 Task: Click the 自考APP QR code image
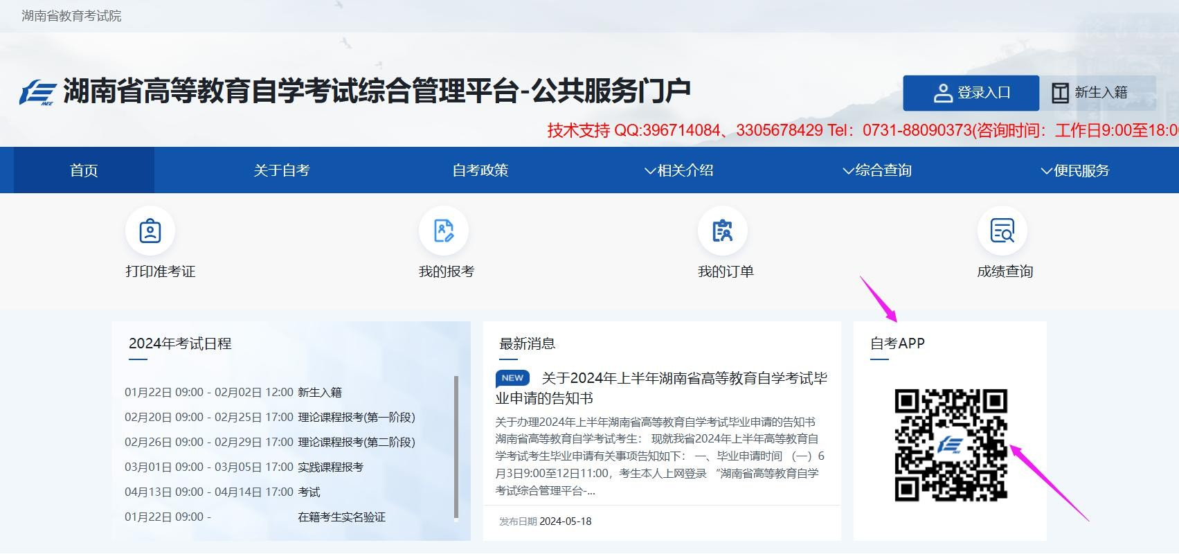click(x=951, y=445)
